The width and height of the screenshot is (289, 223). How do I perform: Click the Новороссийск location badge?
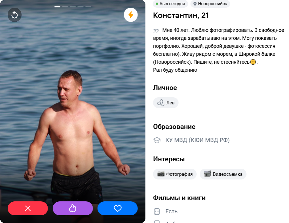(210, 4)
